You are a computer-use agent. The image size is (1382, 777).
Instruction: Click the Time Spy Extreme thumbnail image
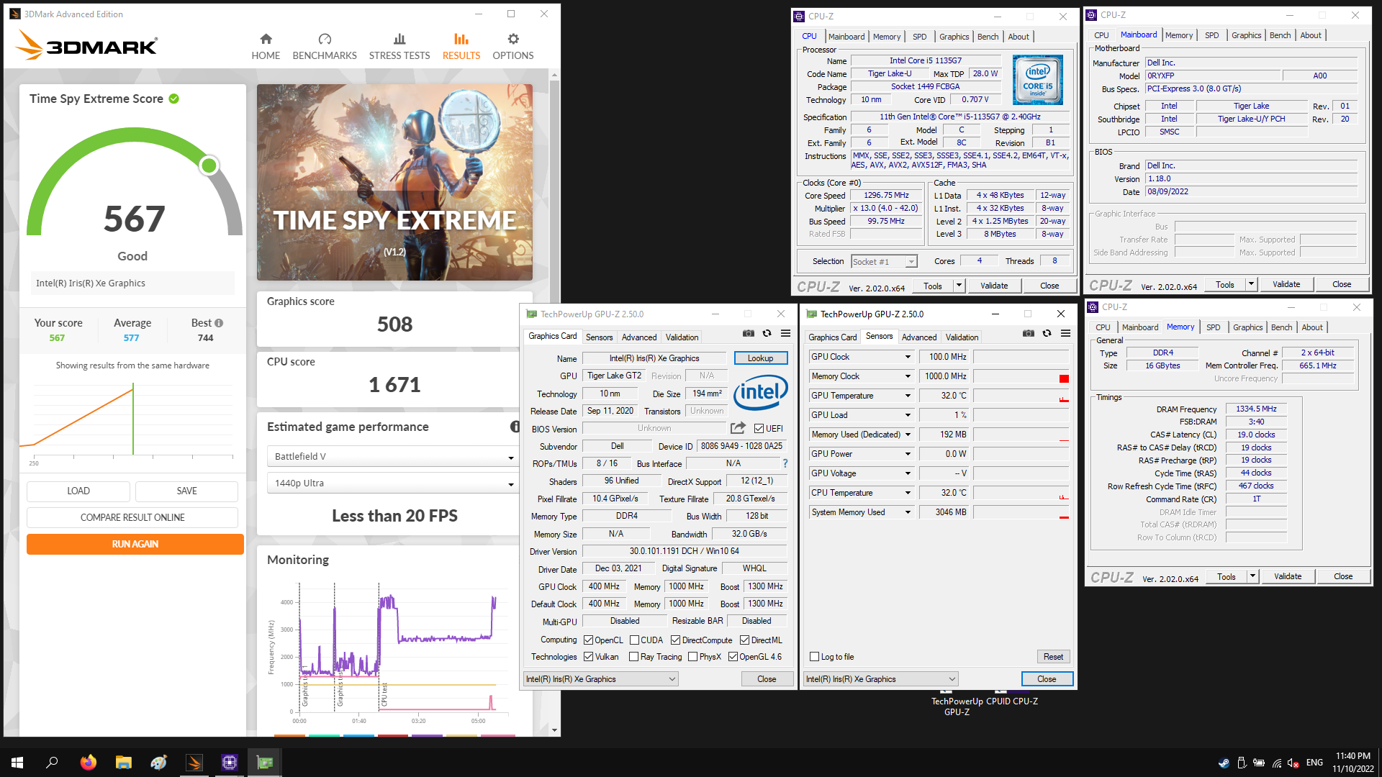[394, 183]
